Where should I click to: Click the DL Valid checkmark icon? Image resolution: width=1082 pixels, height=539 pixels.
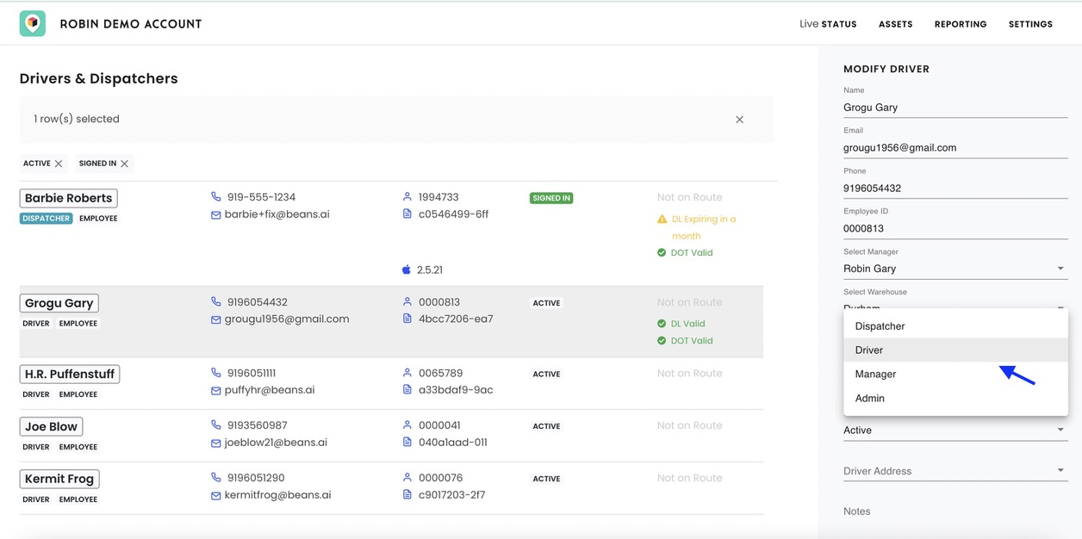[662, 324]
